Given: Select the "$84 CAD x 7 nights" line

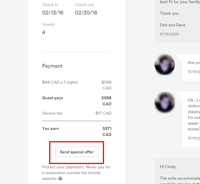Looking at the screenshot, I should [x=60, y=82].
